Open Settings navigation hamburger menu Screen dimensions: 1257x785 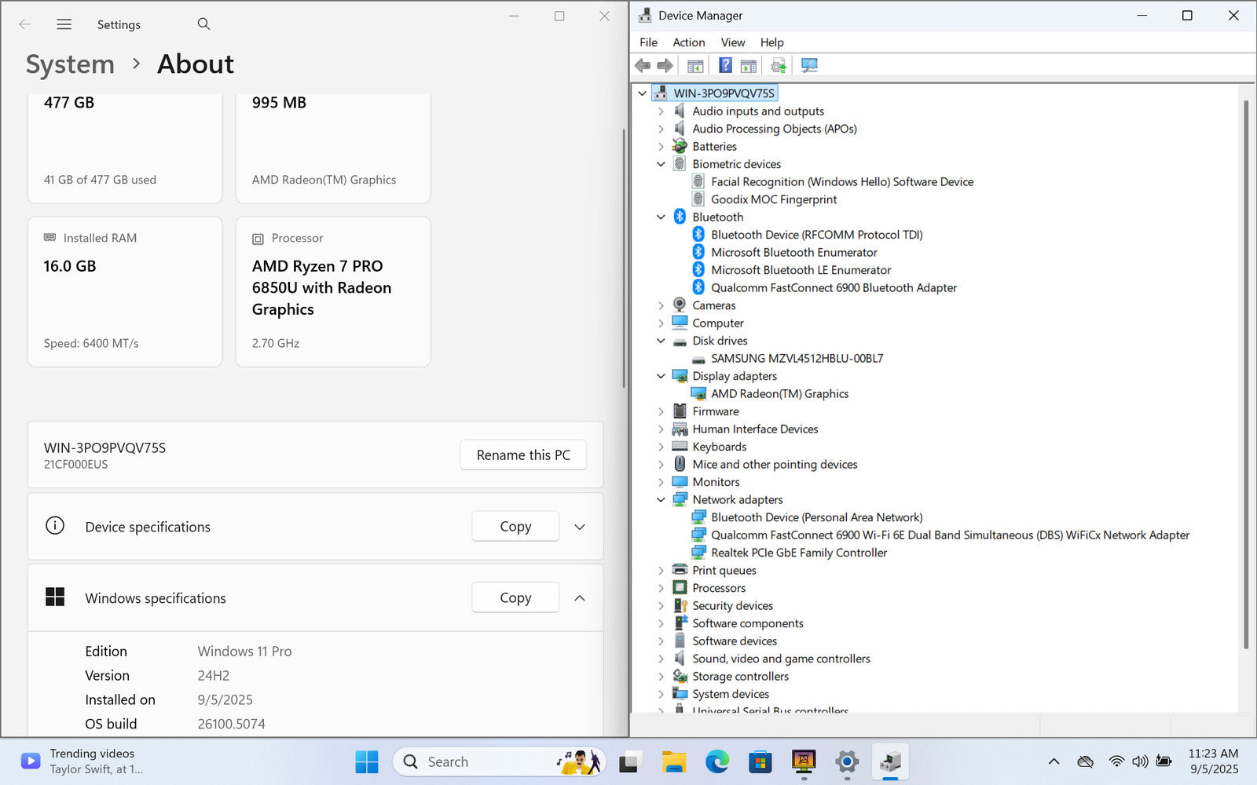[64, 24]
